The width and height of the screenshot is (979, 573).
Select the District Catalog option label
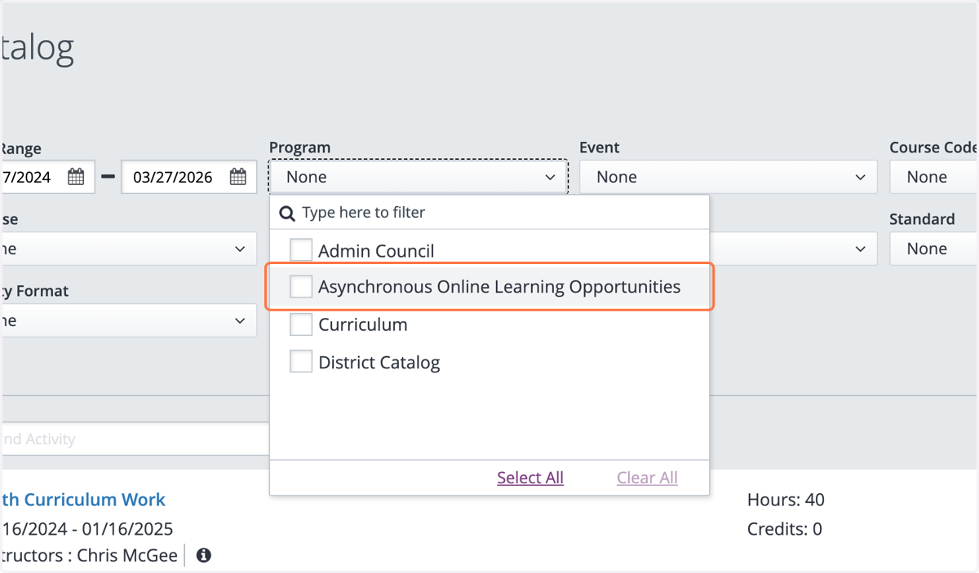click(x=379, y=363)
